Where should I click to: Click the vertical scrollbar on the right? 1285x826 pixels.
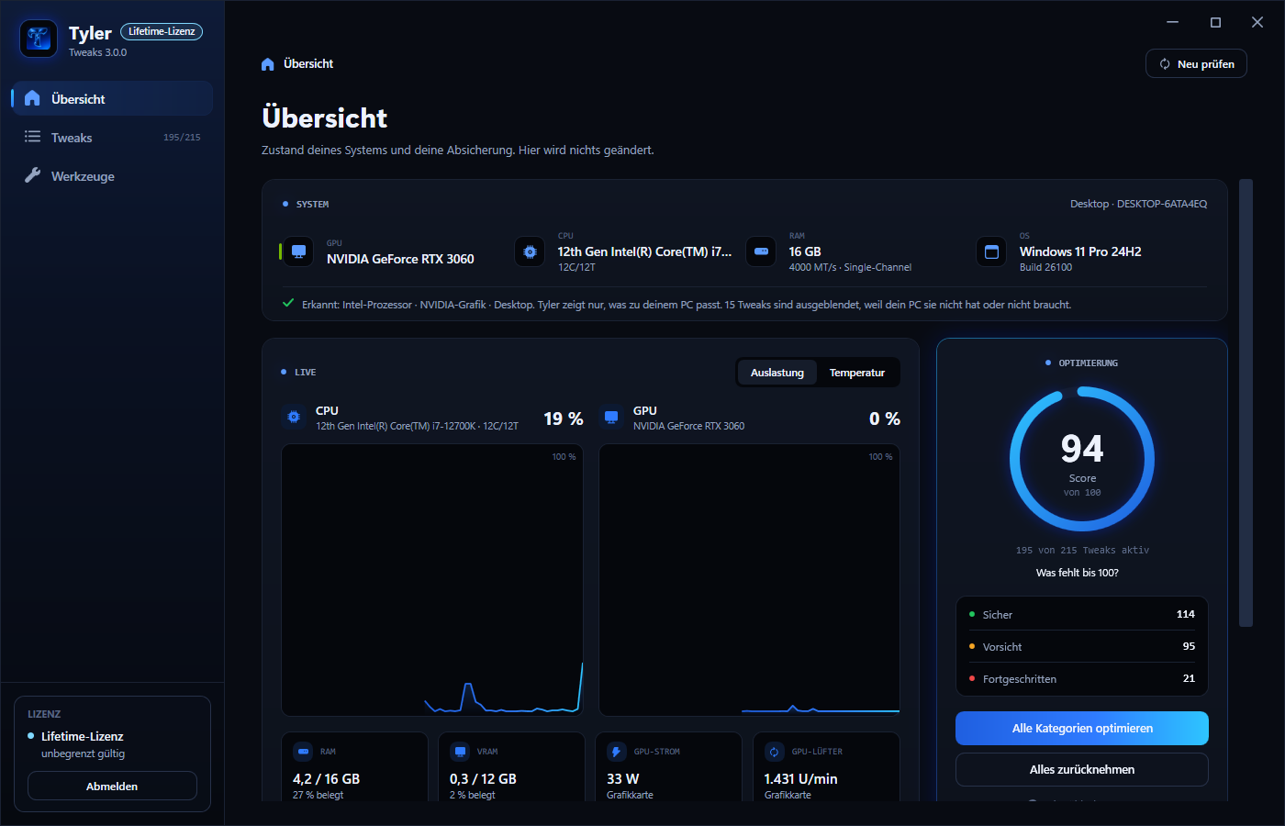1246,403
